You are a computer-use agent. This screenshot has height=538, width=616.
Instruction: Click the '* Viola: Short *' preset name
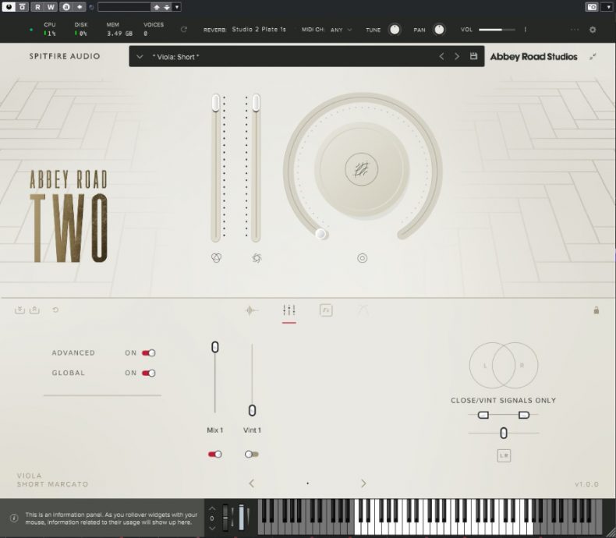[x=175, y=57]
